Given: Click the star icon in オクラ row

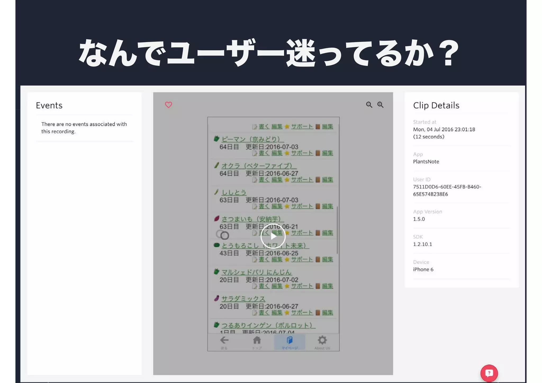Looking at the screenshot, I should (287, 180).
